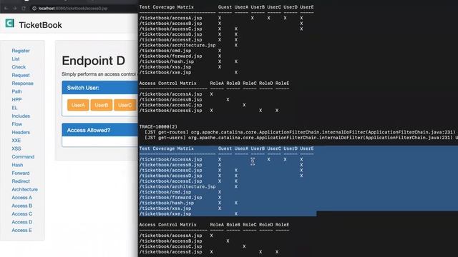The width and height of the screenshot is (458, 257).
Task: Navigate to the XXE page
Action: [16, 141]
